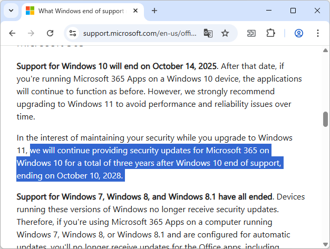
Task: Open the media controls icon in toolbar
Action: pos(251,33)
